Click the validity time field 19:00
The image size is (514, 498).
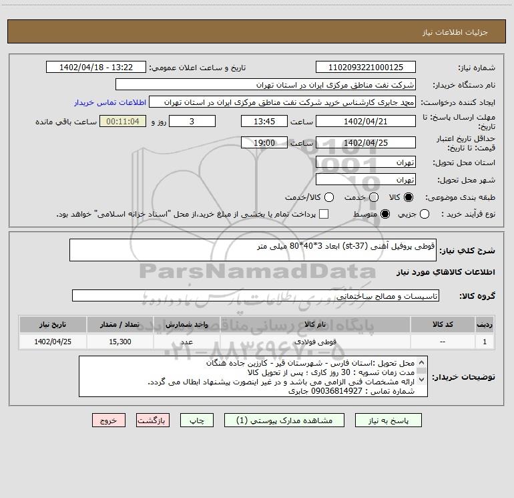tap(264, 143)
